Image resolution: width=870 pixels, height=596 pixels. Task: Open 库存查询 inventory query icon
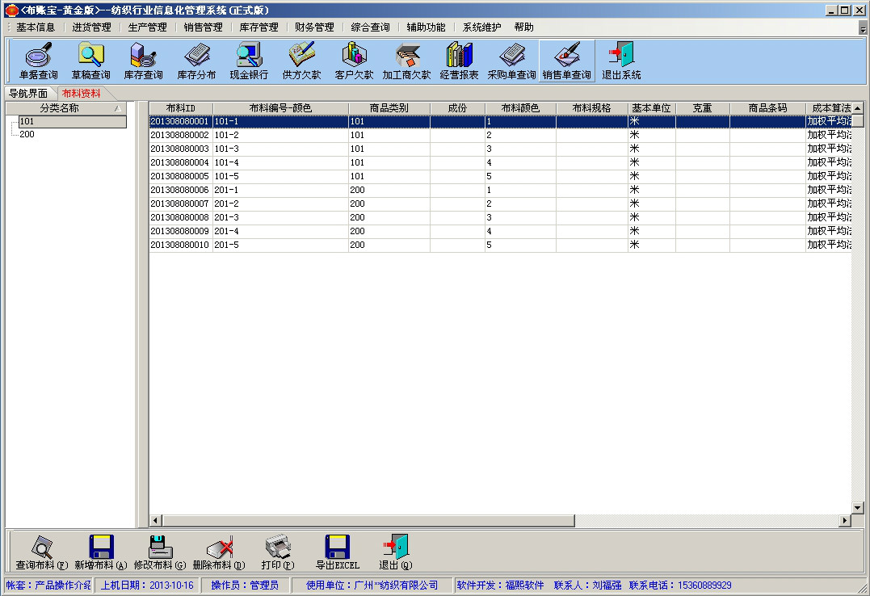(x=144, y=61)
